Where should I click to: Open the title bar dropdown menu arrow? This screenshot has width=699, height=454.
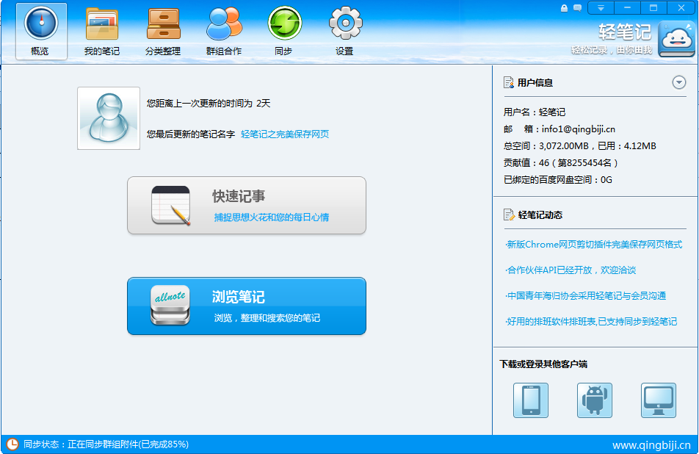tap(601, 8)
